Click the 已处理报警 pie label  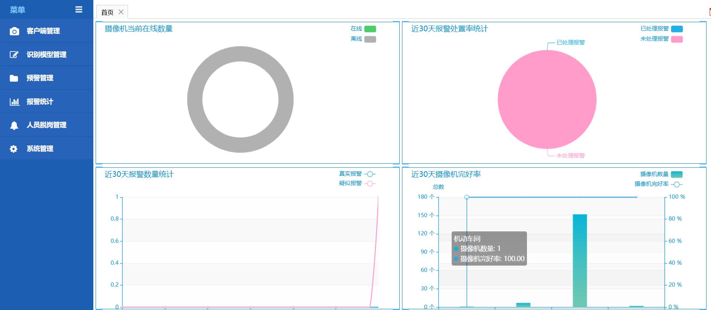point(571,43)
